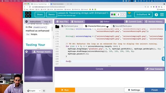Open the Apple menu
The width and height of the screenshot is (166, 93).
click(2, 1)
